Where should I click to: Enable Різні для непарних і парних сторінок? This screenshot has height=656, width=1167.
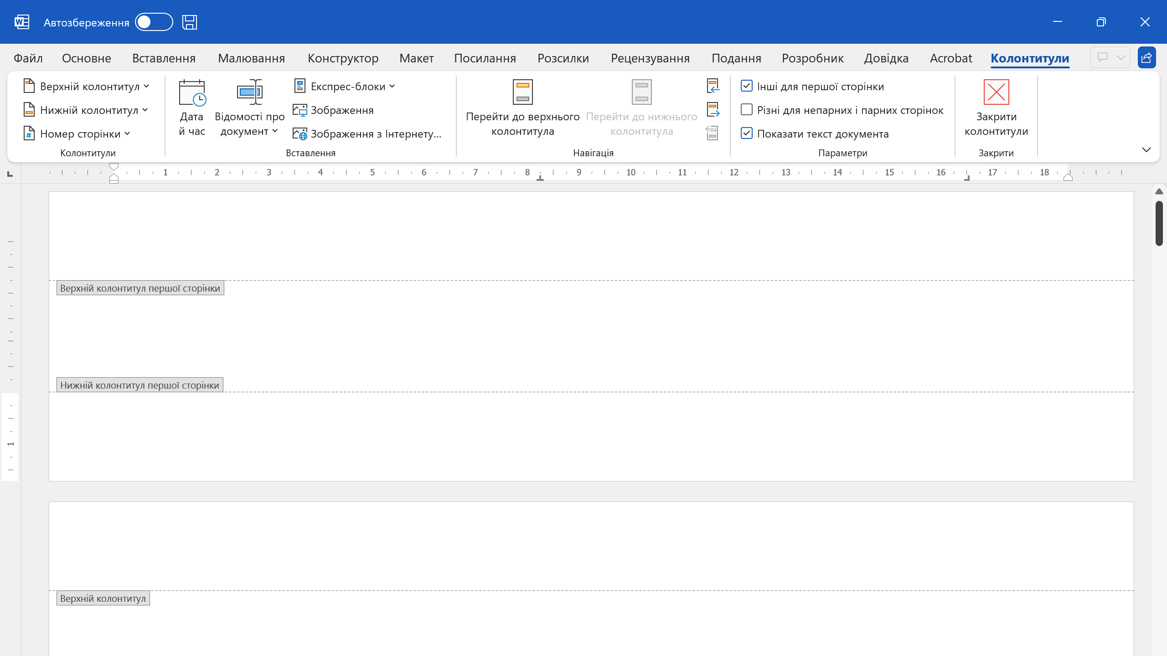pos(747,110)
